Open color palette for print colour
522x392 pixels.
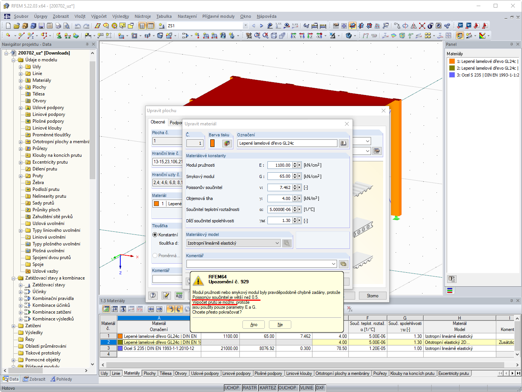(227, 143)
